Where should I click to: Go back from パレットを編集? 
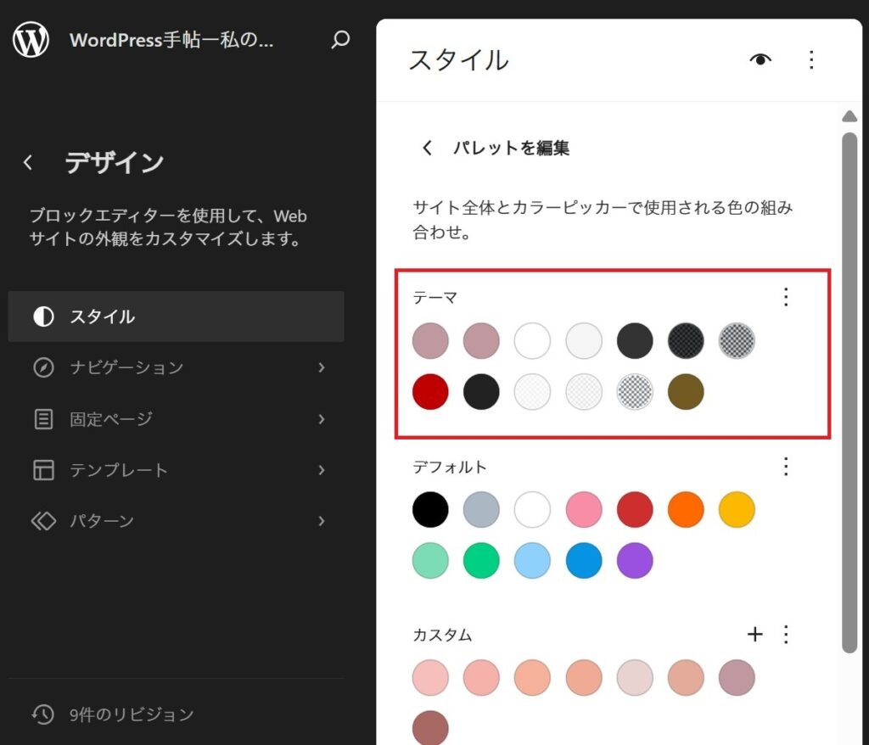pos(427,148)
